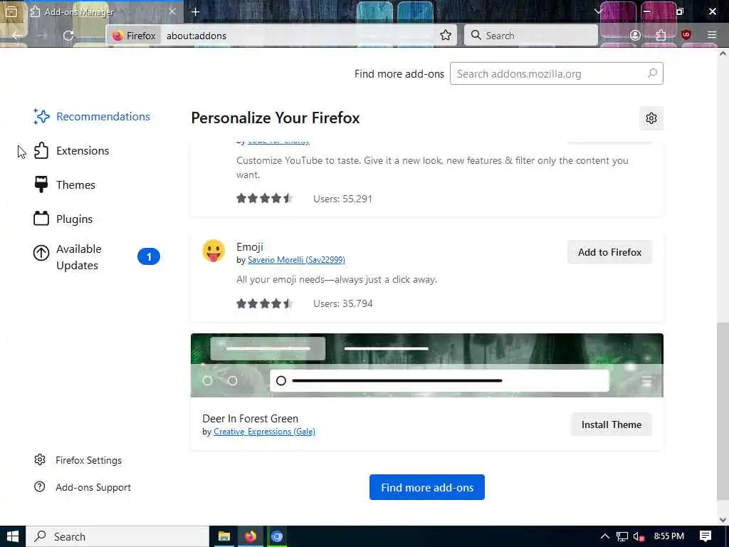Bookmark this page with the star icon
Screen dimensions: 729x547
pyautogui.click(x=446, y=36)
